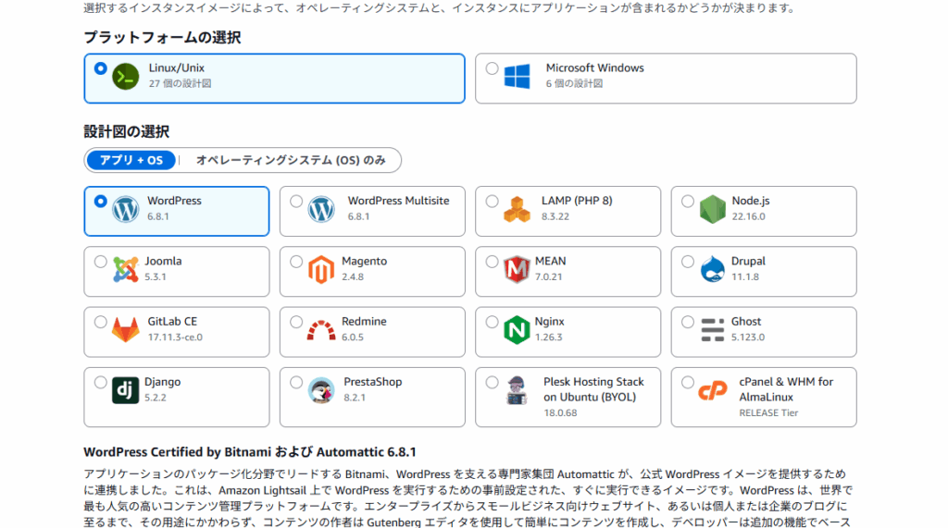The width and height of the screenshot is (948, 528).
Task: Click the Drupal drop icon
Action: [x=712, y=269]
